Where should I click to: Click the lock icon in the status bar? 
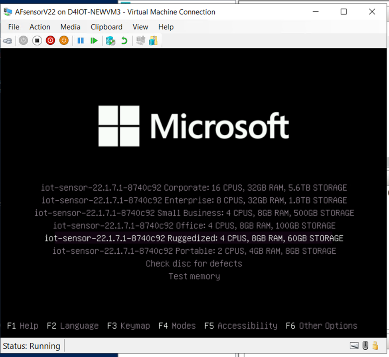(375, 345)
